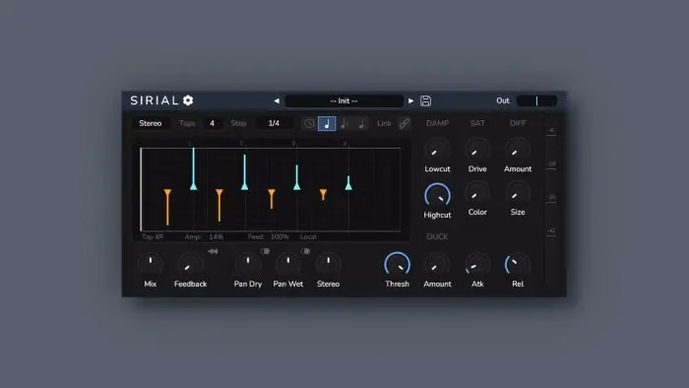Go to the previous preset arrow

[277, 101]
